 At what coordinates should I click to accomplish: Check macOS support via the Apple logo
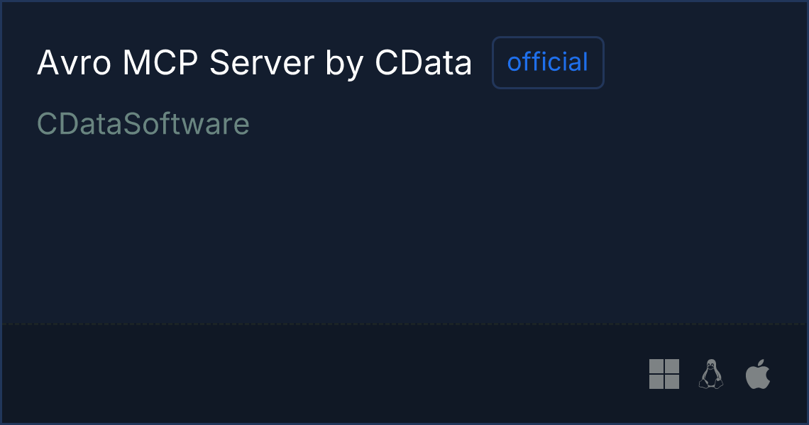[758, 374]
